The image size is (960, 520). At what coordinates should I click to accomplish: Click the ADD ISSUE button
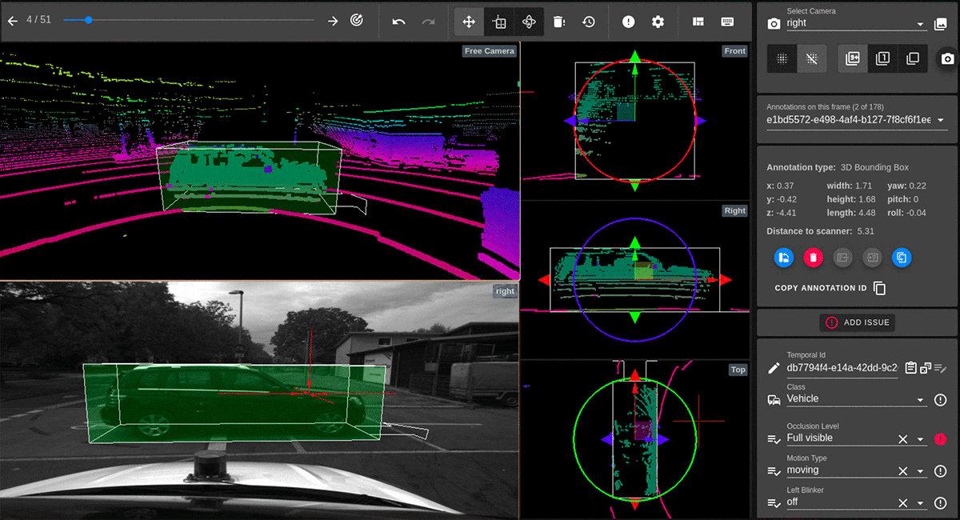coord(858,322)
